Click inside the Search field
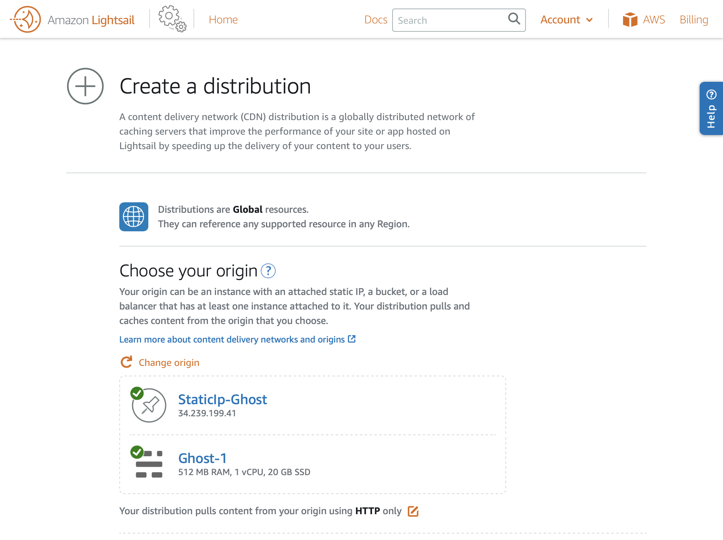 (x=443, y=20)
